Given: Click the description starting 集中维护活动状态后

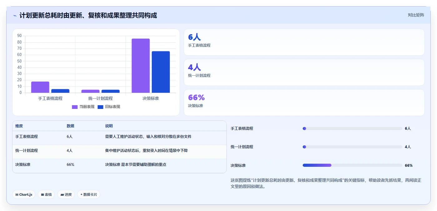Looking at the screenshot, I should [146, 151].
